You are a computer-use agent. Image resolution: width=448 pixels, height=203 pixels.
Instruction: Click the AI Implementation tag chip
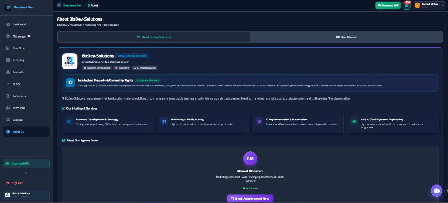tap(144, 68)
